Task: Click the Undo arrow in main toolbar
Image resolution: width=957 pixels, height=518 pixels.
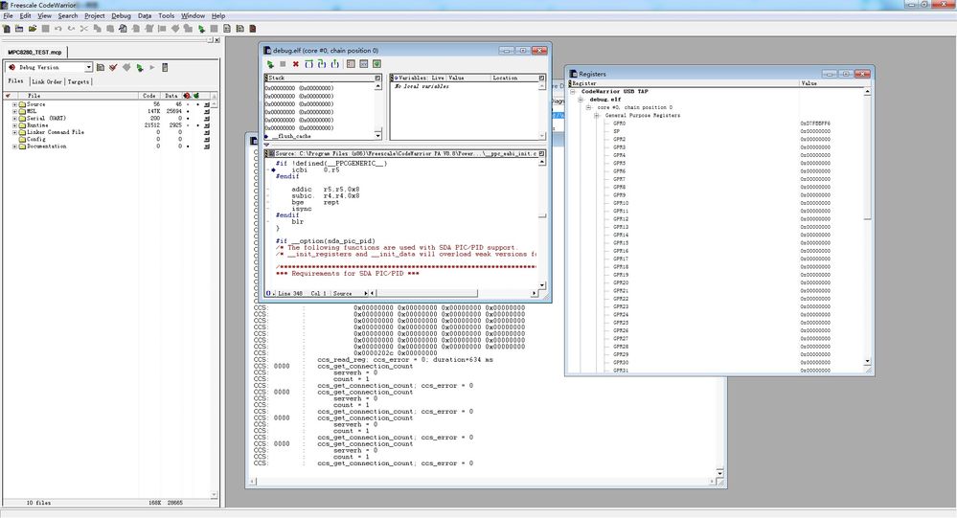Action: point(58,29)
